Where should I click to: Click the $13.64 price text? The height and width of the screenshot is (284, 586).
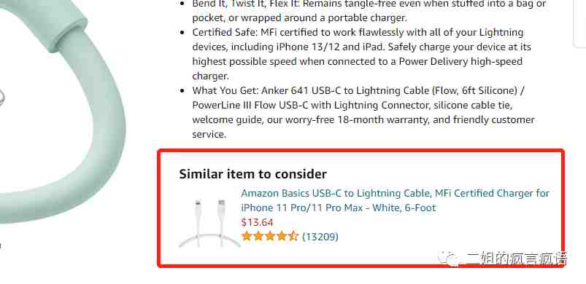[257, 222]
